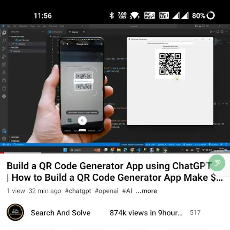Screen dimensions: 230x230
Task: Click the red video progress bar
Action: [x=2, y=153]
